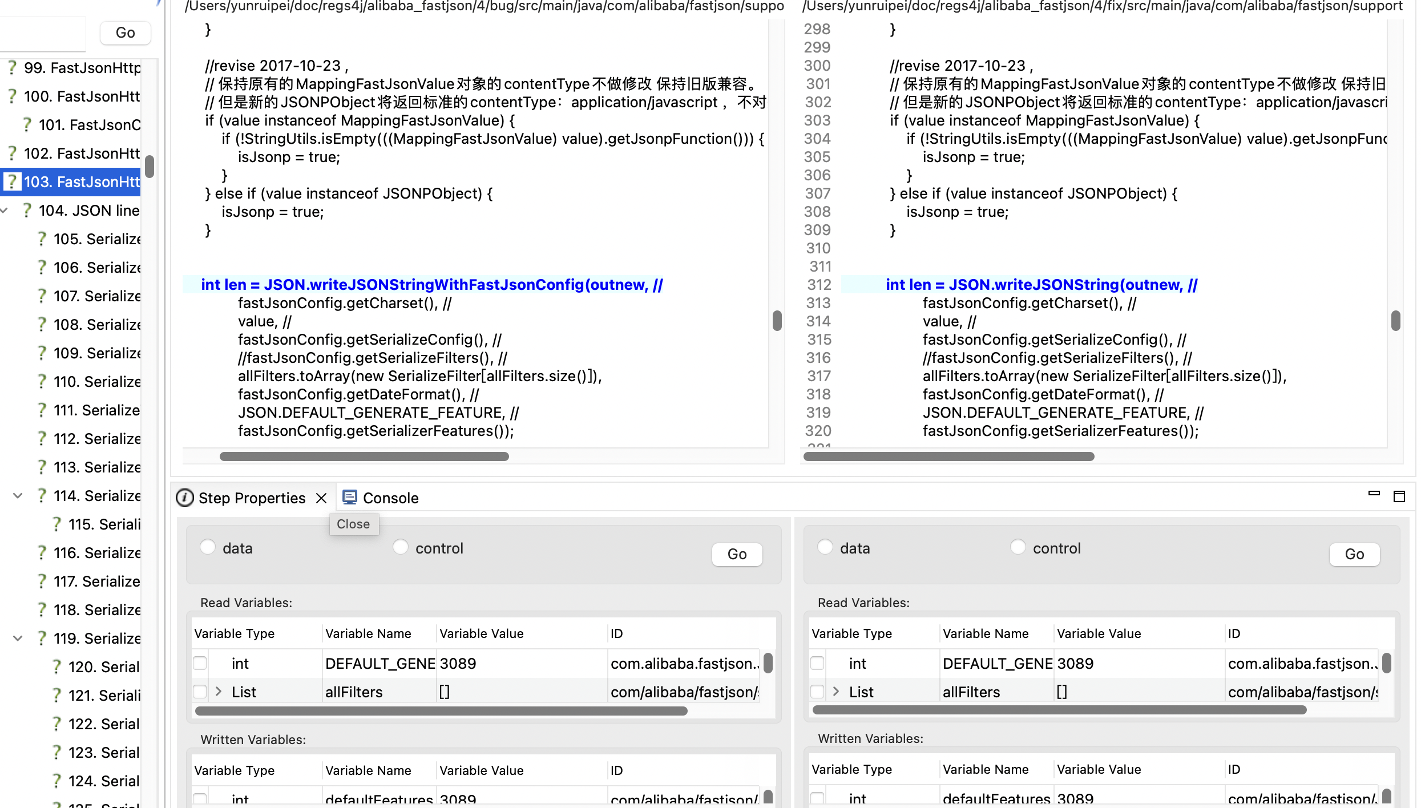Click the Close tooltip button
This screenshot has height=808, width=1421.
click(353, 524)
